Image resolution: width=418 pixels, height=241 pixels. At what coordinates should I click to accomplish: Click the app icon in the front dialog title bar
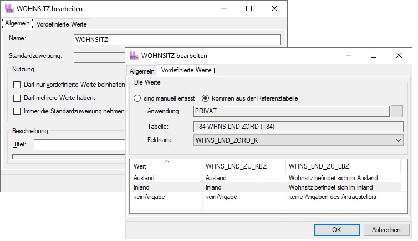134,55
